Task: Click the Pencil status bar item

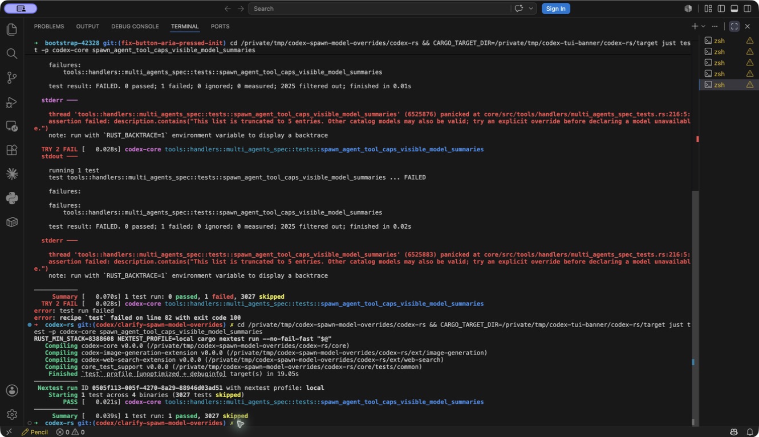Action: (x=35, y=432)
